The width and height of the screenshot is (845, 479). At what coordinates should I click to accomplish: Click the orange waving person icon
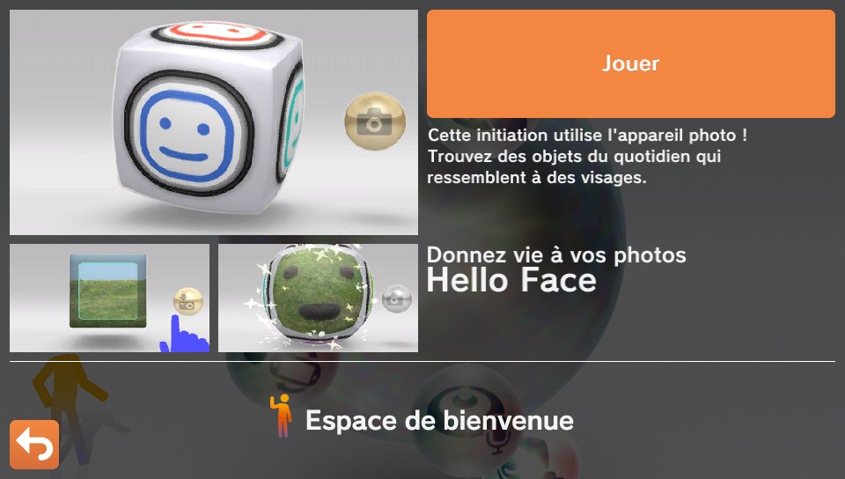click(x=282, y=415)
